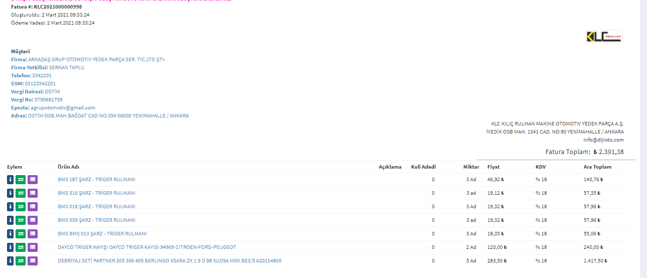This screenshot has width=647, height=278.
Task: Click purple list icon for BMS 187 row
Action: click(x=33, y=180)
